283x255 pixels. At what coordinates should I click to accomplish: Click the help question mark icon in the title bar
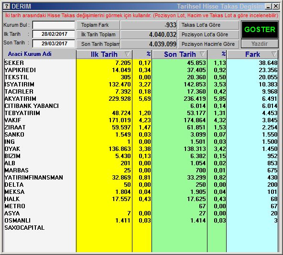(x=7, y=6)
